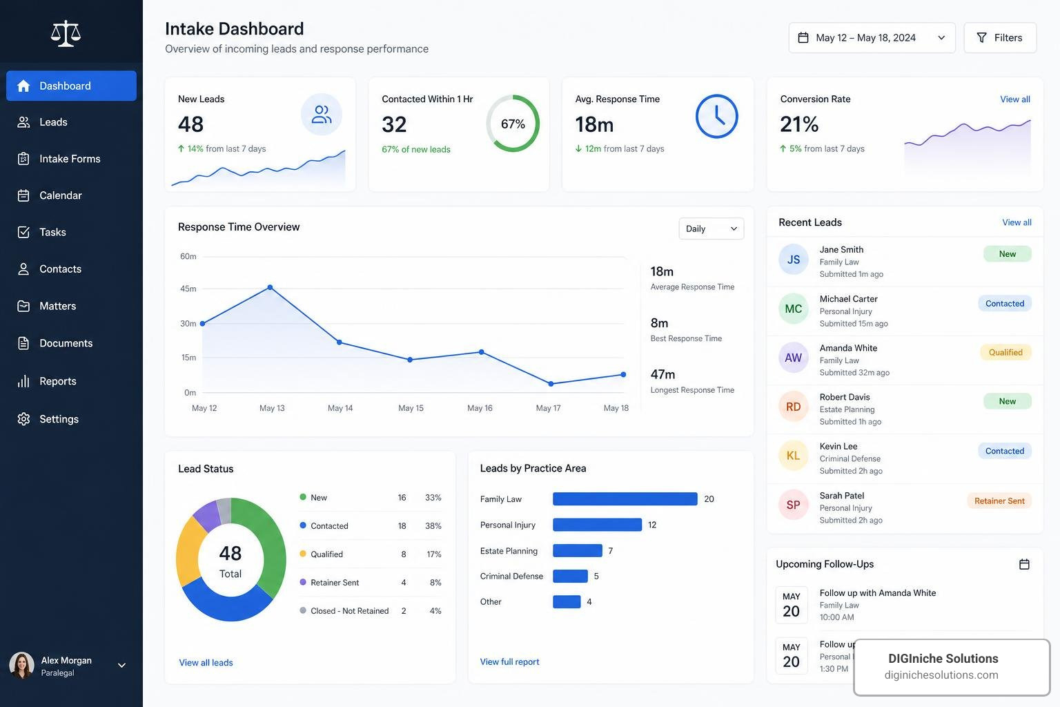The height and width of the screenshot is (707, 1060).
Task: Click the Reports bar chart icon
Action: pyautogui.click(x=23, y=381)
